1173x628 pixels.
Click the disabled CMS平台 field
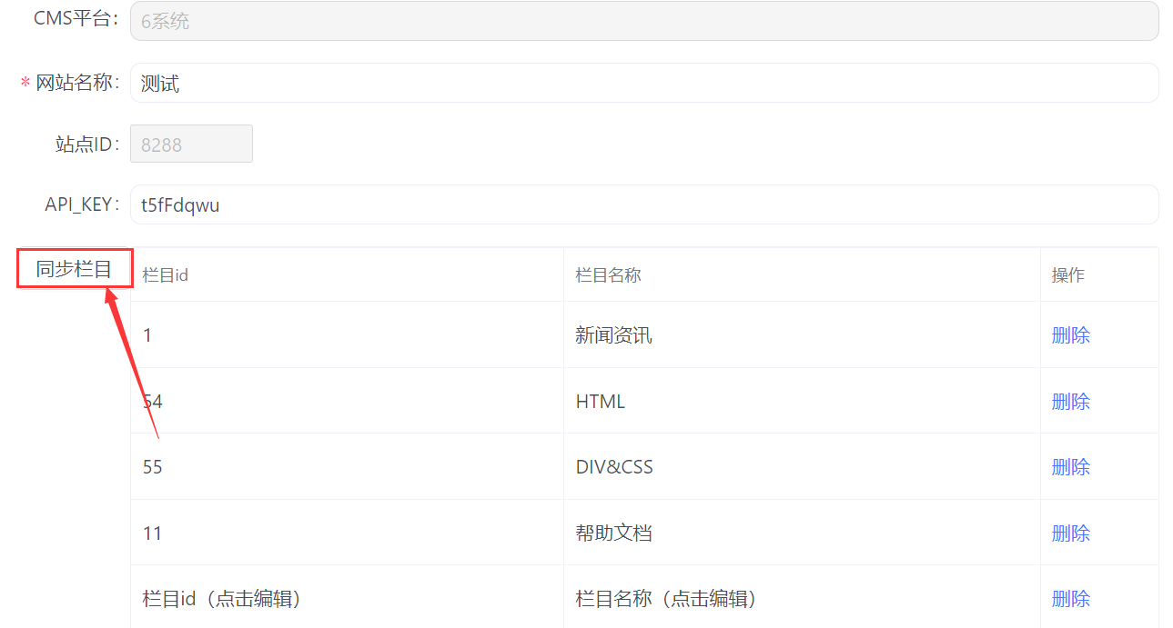643,21
